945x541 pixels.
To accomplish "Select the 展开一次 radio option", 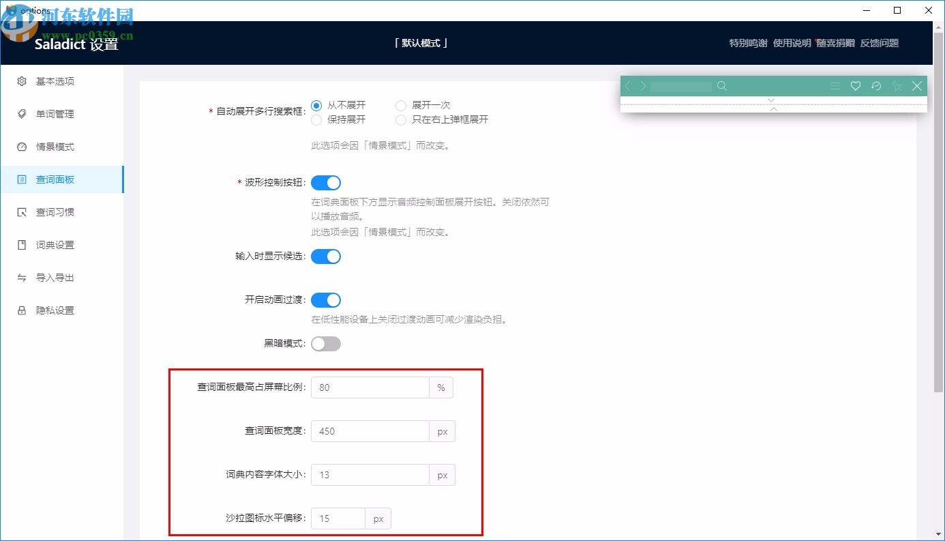I will click(401, 105).
